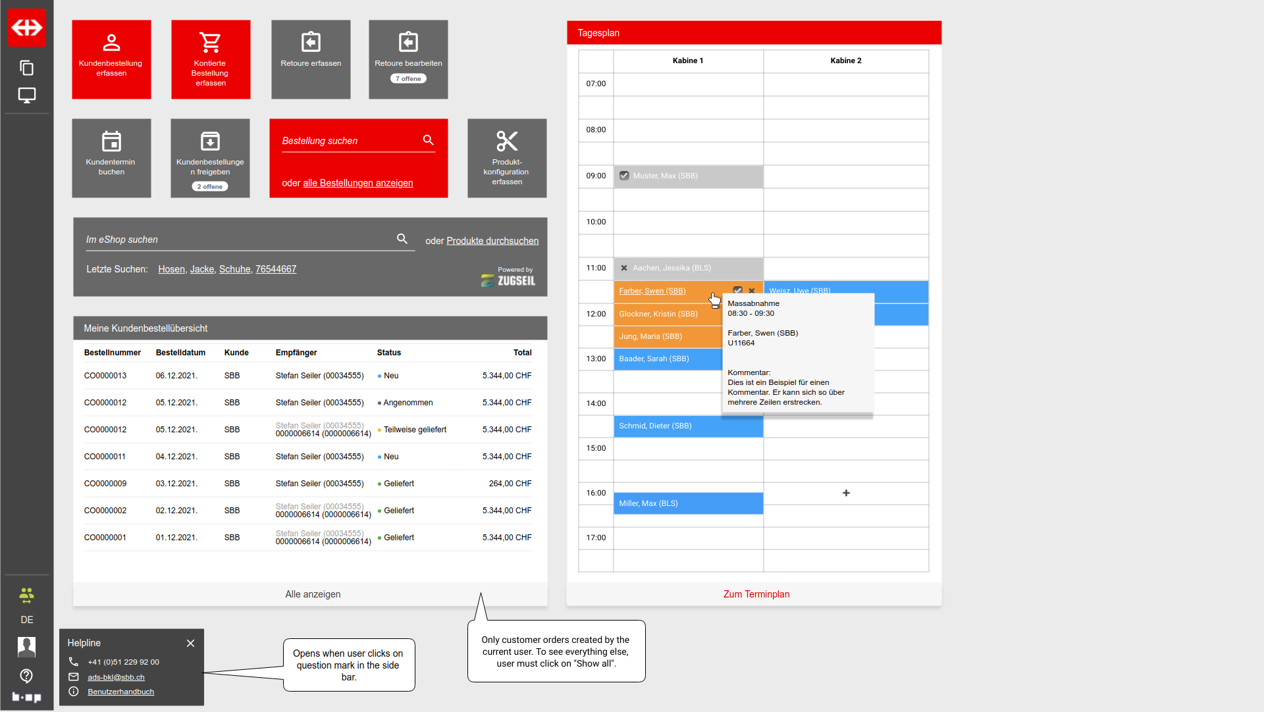The image size is (1264, 712).
Task: Click X mark on Aachen, Jessika appointment
Action: 624,268
